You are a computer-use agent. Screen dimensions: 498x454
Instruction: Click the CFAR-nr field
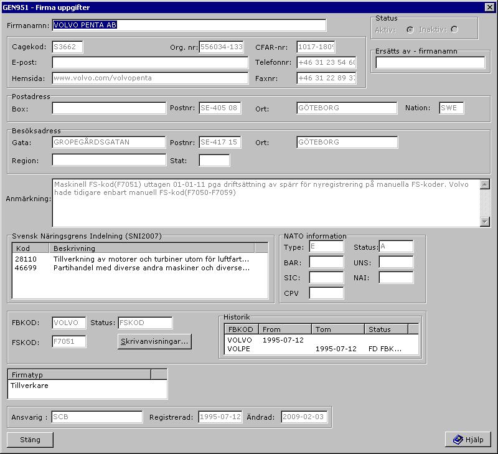(x=316, y=47)
